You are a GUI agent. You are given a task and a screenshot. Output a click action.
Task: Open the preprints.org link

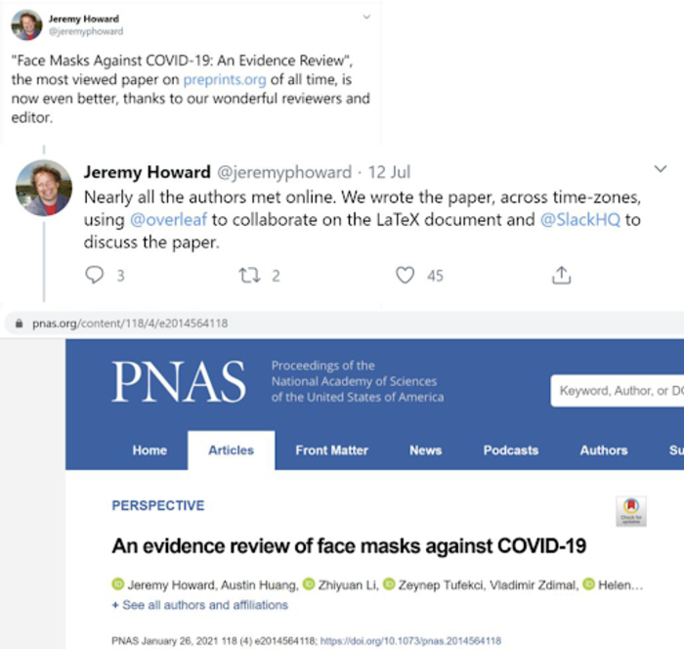[x=225, y=79]
